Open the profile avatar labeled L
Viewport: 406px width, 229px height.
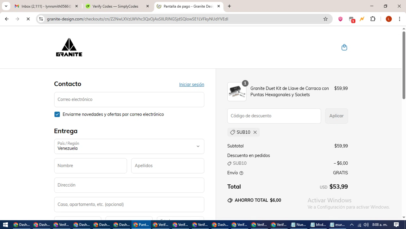pos(389,19)
